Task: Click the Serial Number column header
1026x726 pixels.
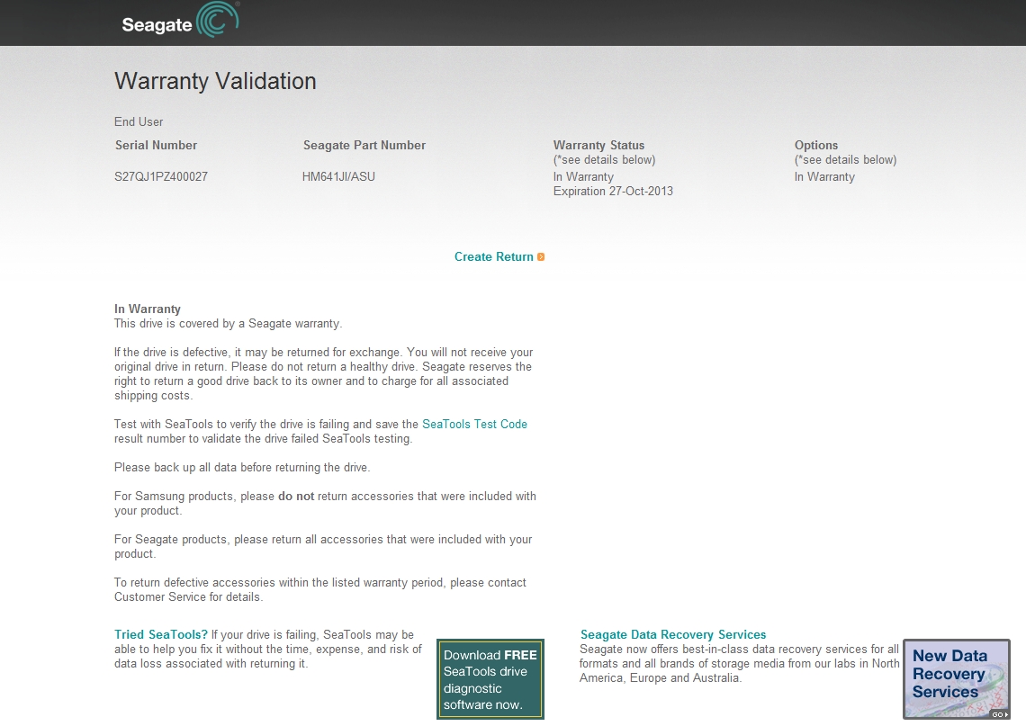Action: [156, 145]
